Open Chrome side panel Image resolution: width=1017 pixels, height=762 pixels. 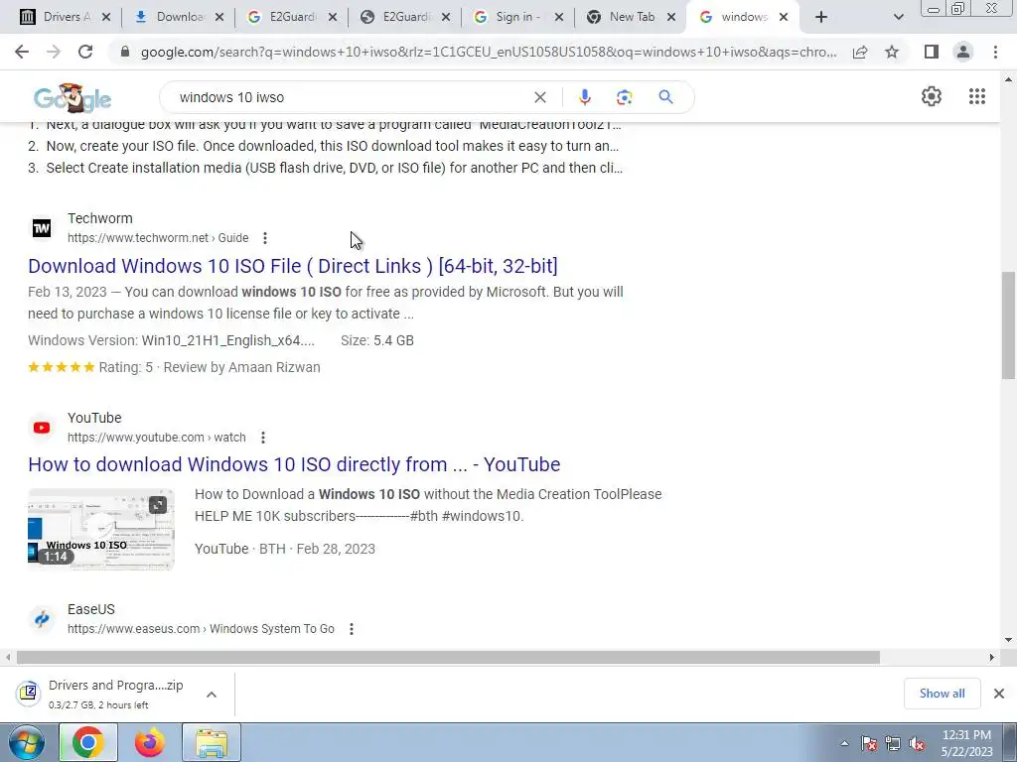(x=932, y=52)
